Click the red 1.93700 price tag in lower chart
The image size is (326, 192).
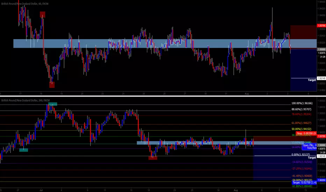[x=321, y=136]
